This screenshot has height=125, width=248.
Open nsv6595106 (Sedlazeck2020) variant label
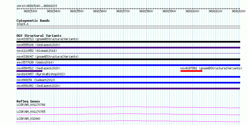(38, 45)
